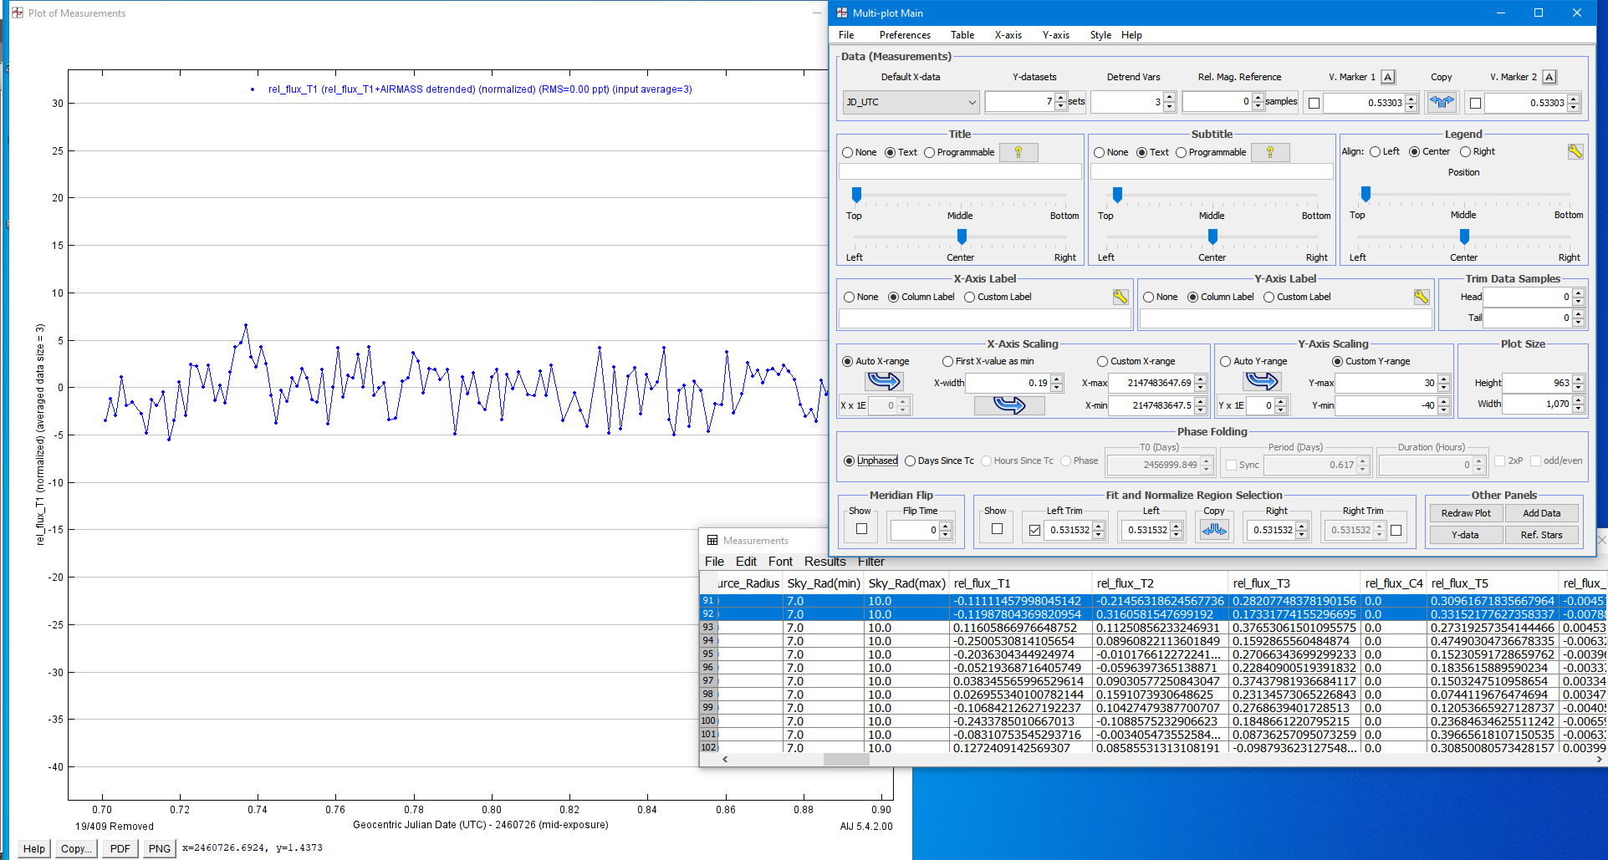Click the V. Marker 1 'A' icon

tap(1388, 77)
